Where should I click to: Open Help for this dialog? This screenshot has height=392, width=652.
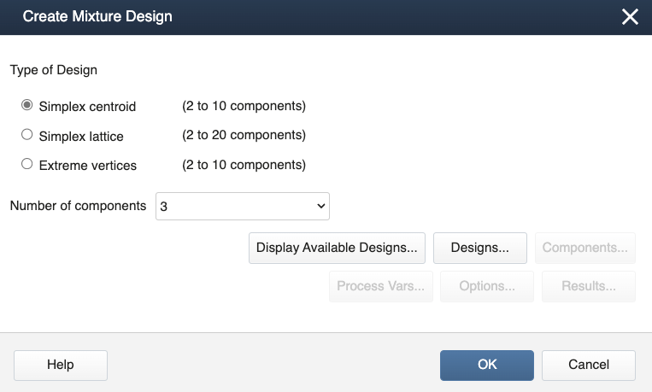[61, 365]
